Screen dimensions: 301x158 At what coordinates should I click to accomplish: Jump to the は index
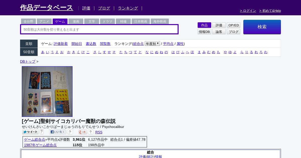173,52
